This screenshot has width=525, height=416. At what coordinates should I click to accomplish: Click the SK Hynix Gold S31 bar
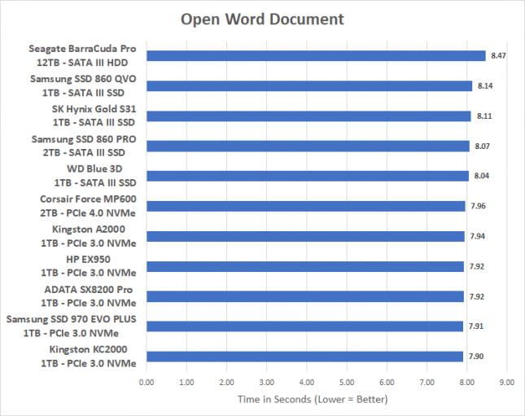coord(308,116)
